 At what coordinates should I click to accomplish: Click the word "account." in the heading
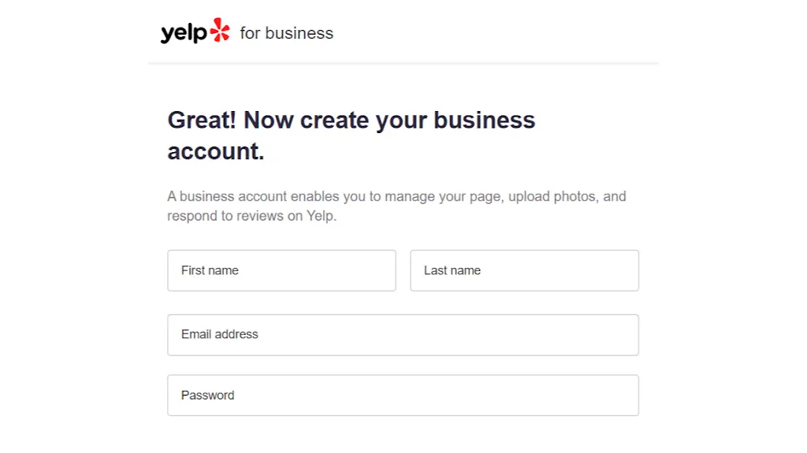pyautogui.click(x=216, y=151)
